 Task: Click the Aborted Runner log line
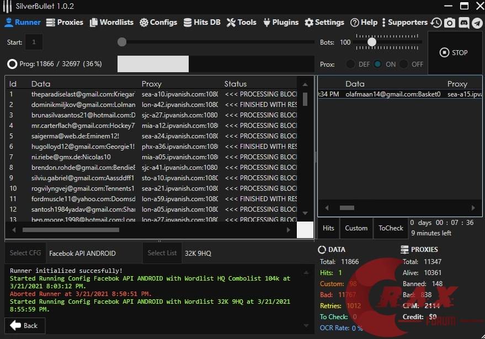(x=81, y=294)
